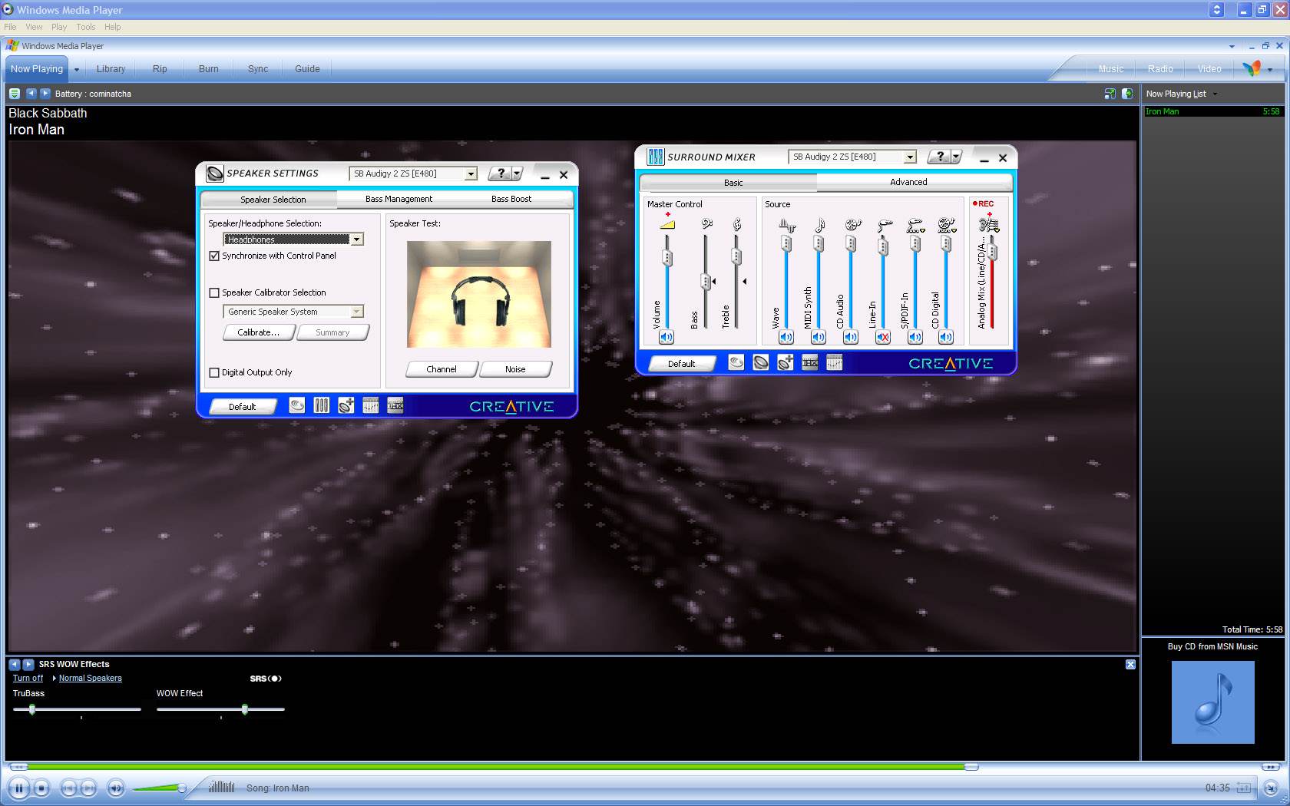The height and width of the screenshot is (806, 1290).
Task: Open the Generic Speaker System dropdown
Action: click(x=356, y=312)
